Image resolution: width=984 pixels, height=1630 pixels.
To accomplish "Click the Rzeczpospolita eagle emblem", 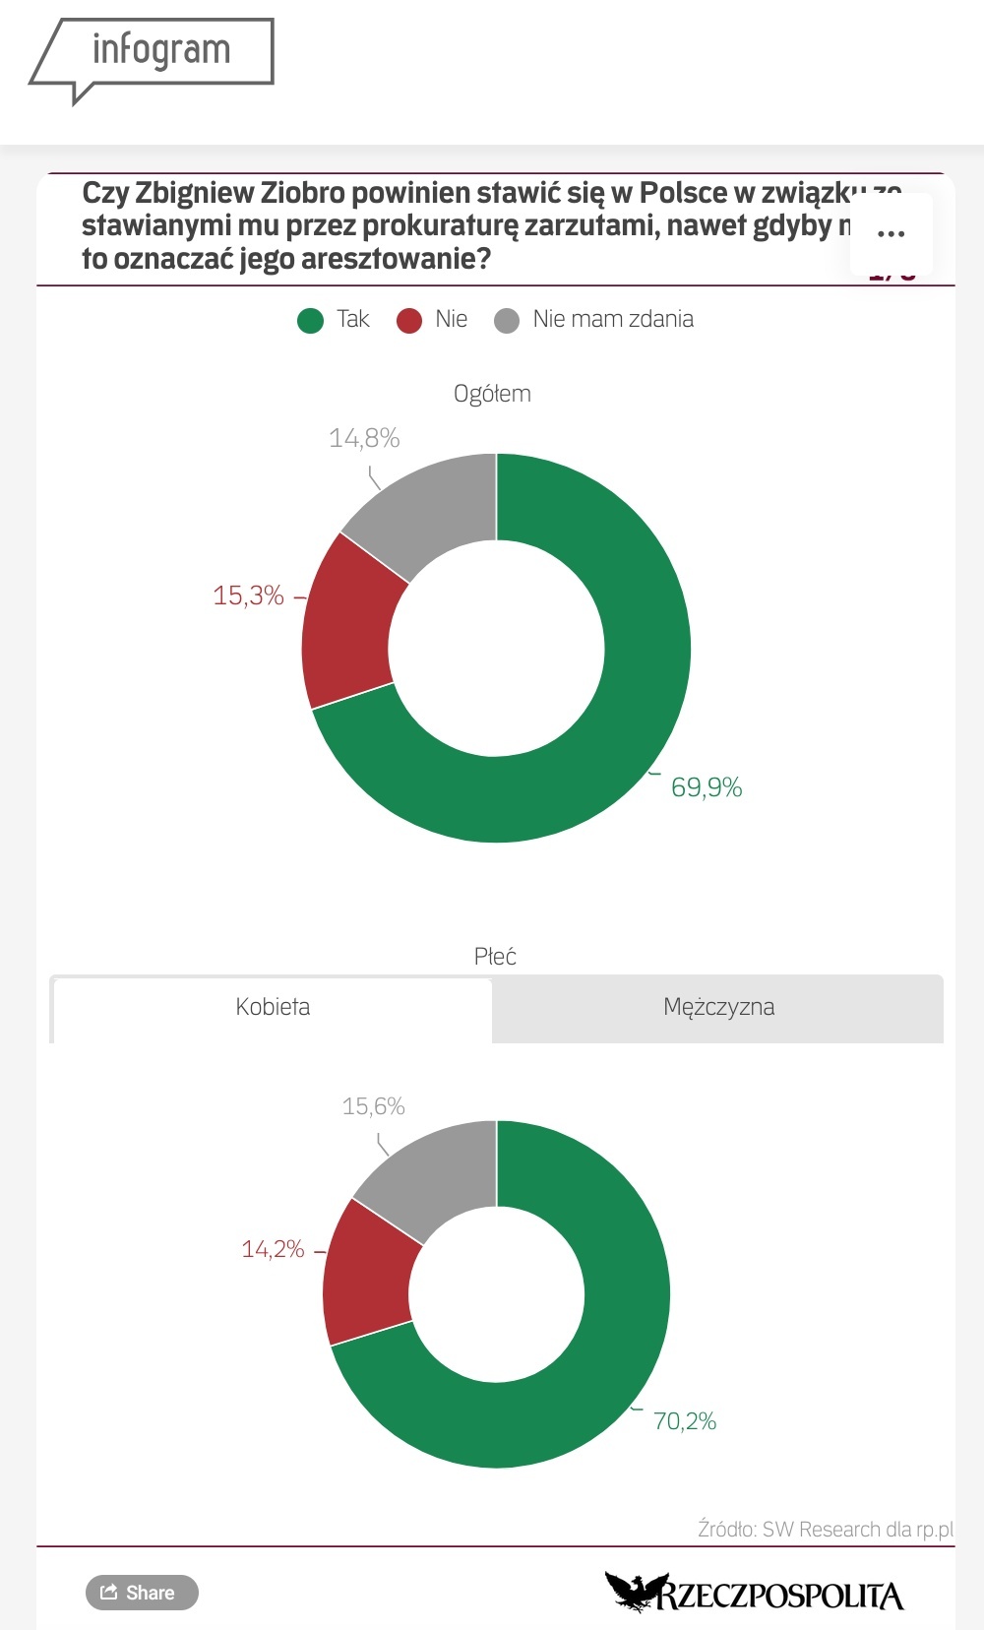I will pos(630,1592).
